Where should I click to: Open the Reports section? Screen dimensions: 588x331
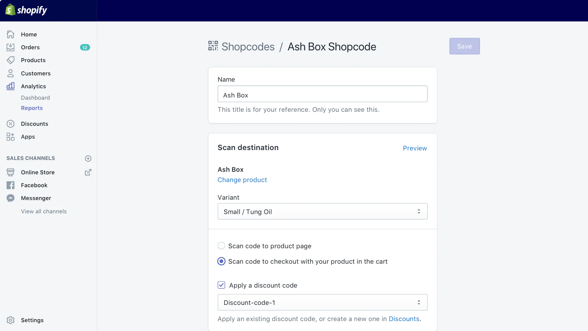32,108
